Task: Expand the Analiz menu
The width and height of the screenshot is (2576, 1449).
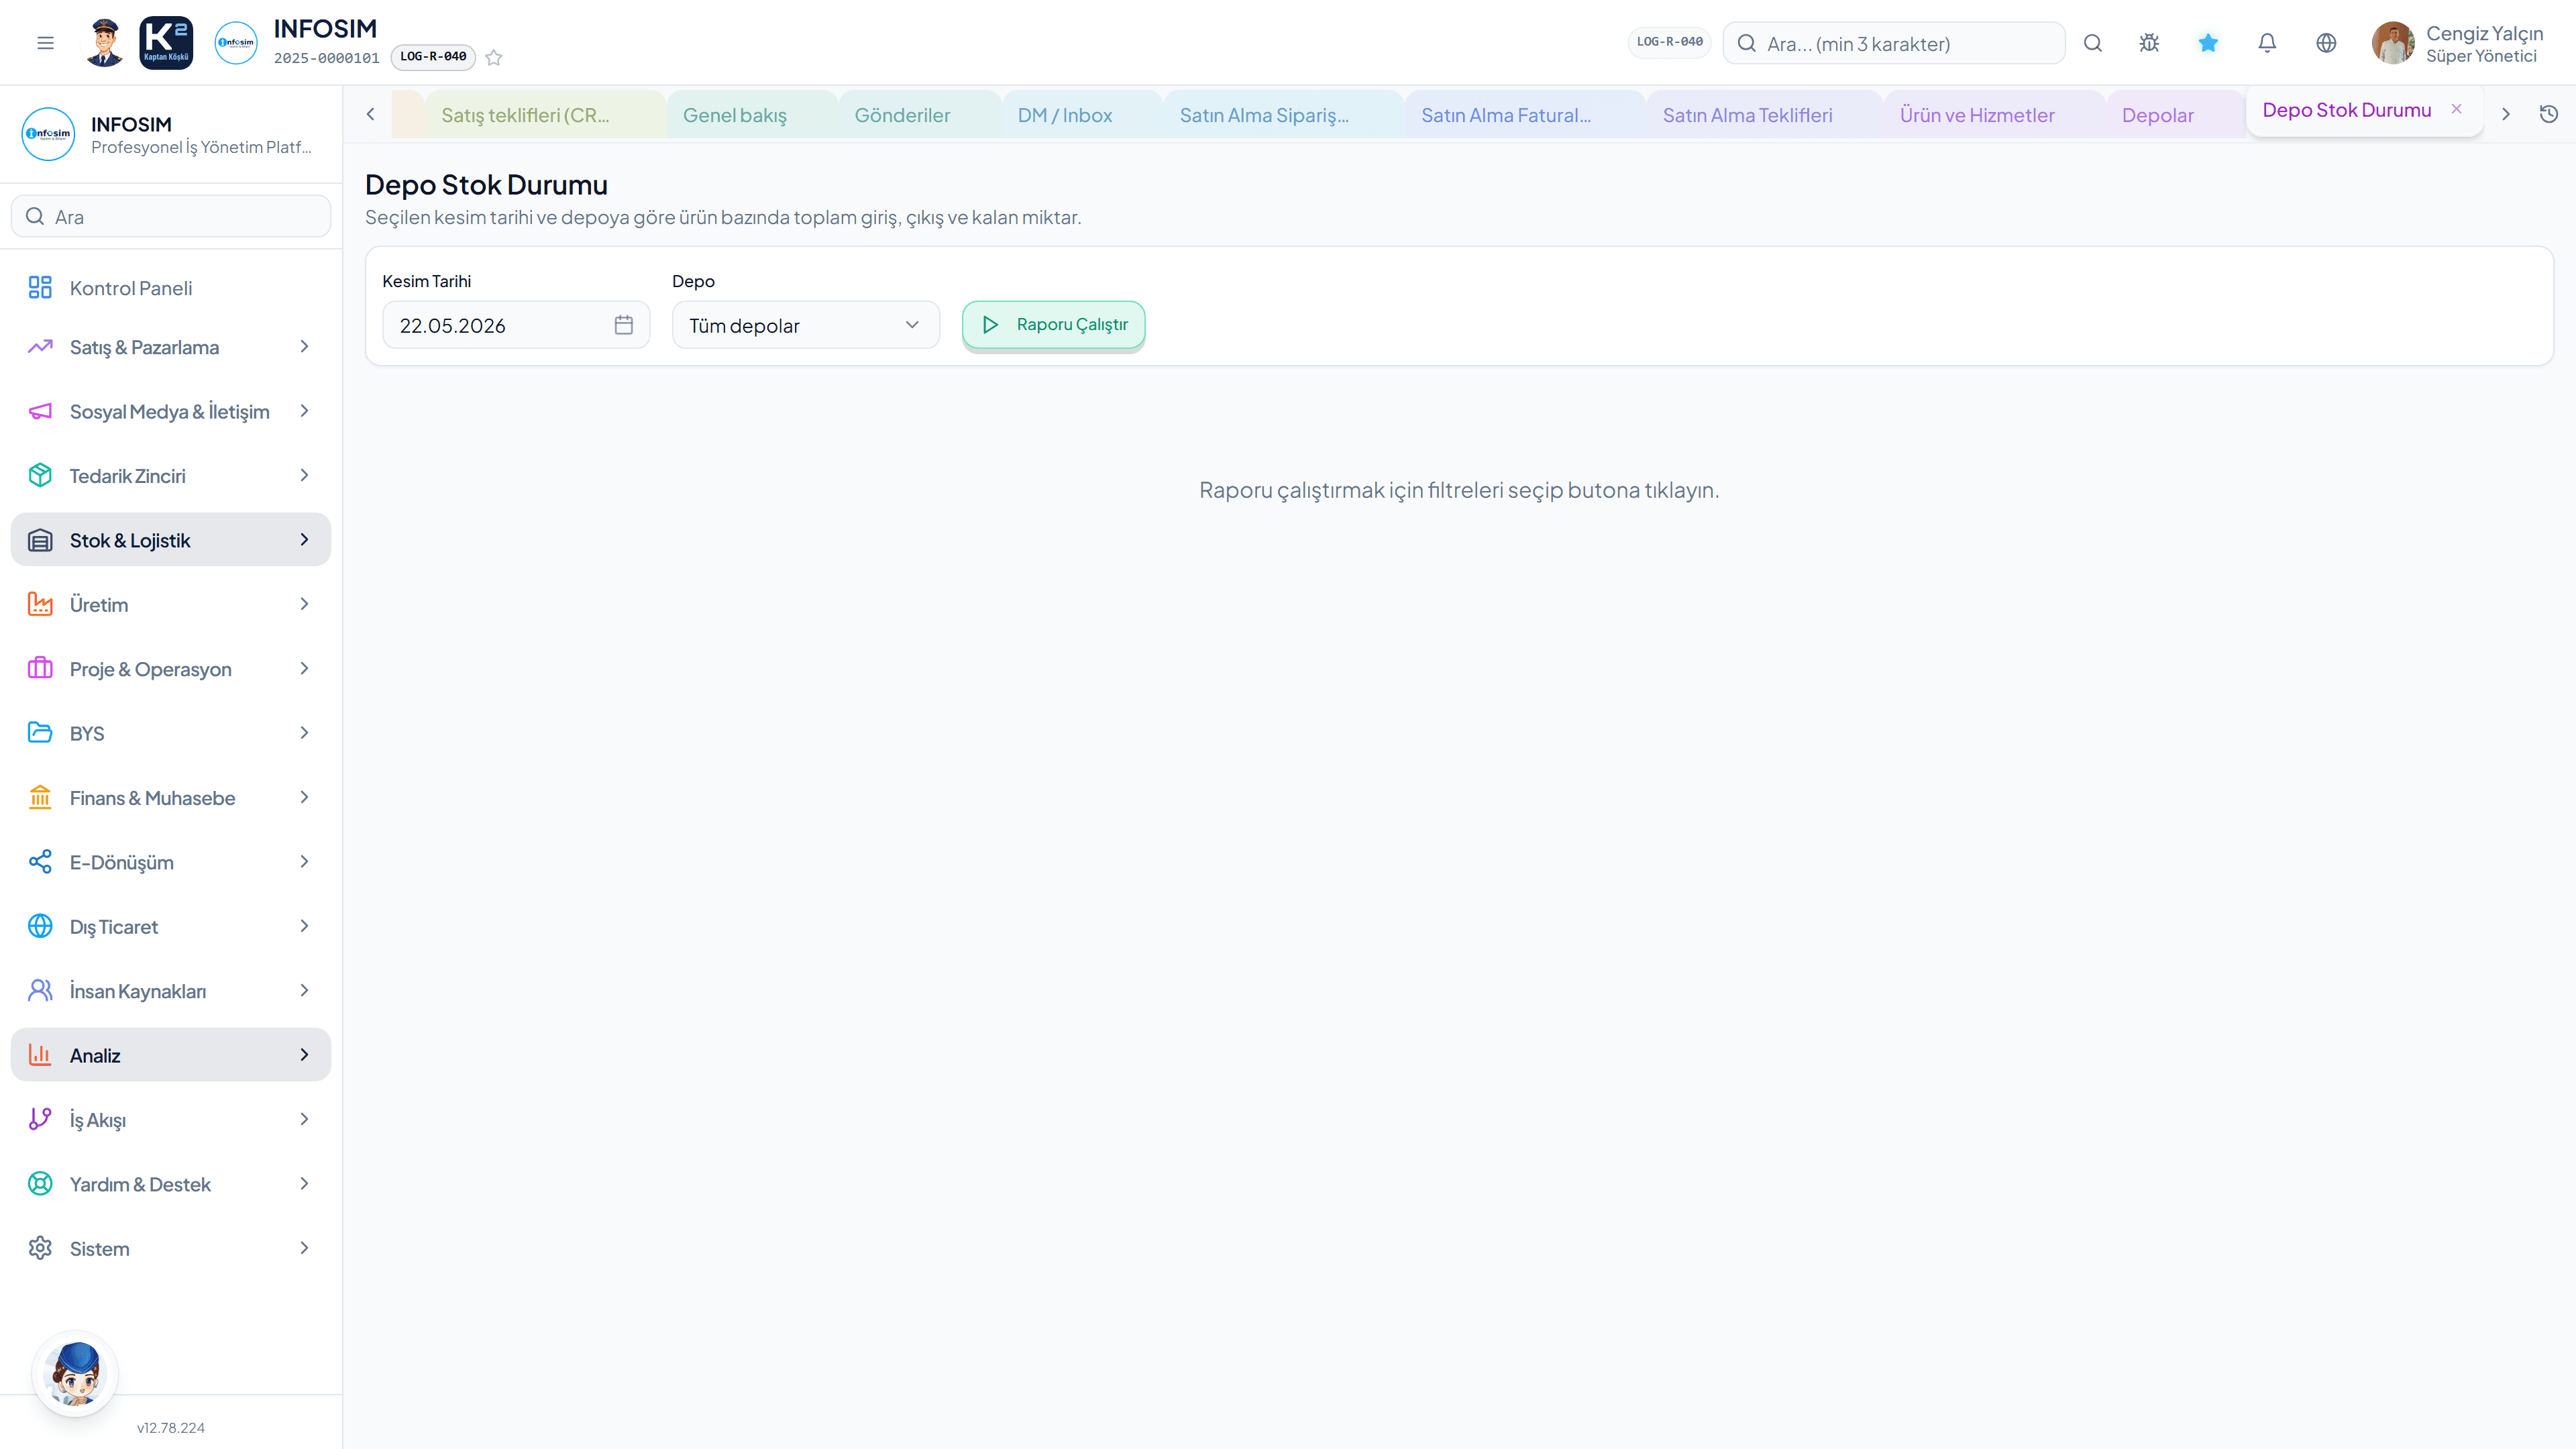Action: [x=171, y=1055]
